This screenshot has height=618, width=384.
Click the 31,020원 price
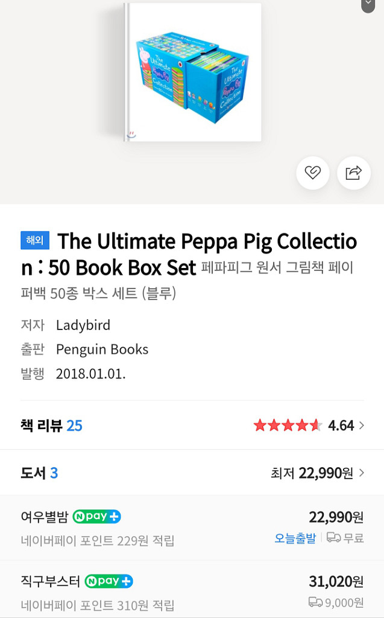pos(336,581)
